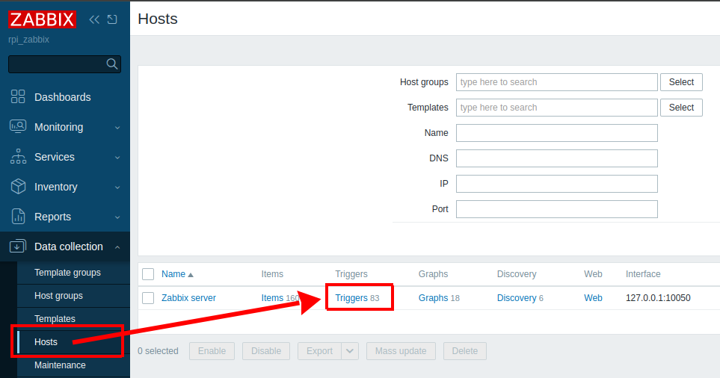Click the Disable button
This screenshot has height=378, width=720.
pos(266,351)
